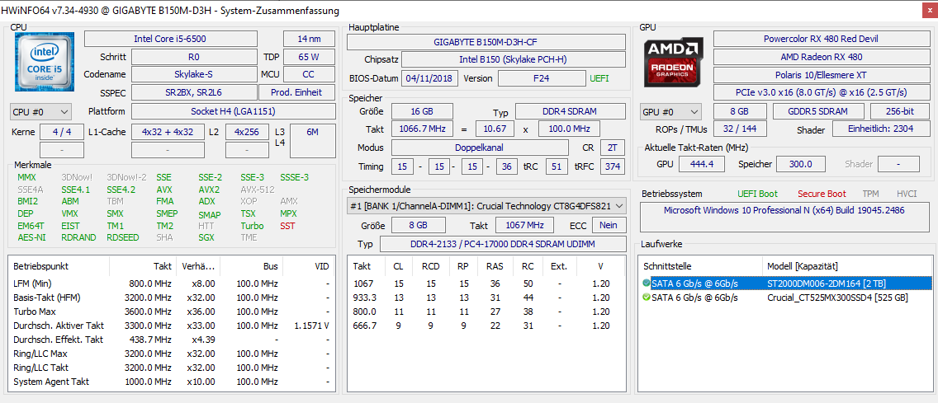Click the 1066.7 MHz memory clock field

tap(422, 129)
